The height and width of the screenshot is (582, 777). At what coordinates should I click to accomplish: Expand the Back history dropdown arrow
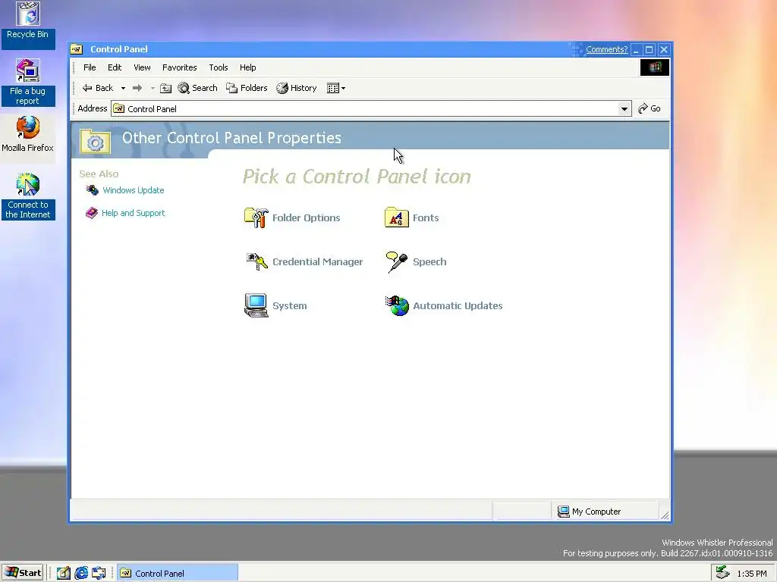tap(123, 88)
